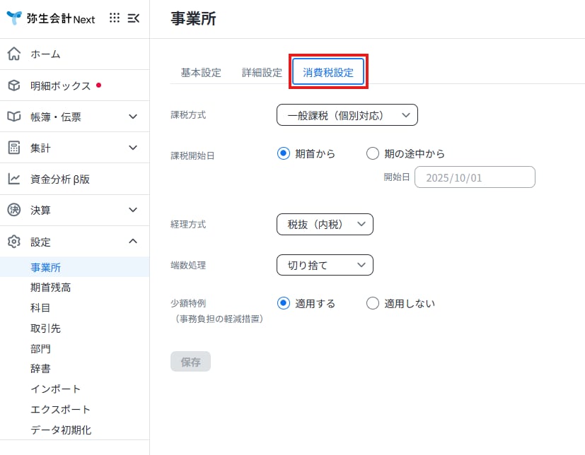Click the 事業所 page heading
585x455 pixels.
(x=193, y=18)
